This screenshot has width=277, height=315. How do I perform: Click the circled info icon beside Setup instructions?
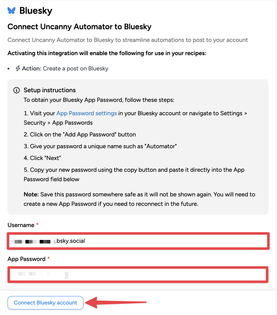coord(16,90)
